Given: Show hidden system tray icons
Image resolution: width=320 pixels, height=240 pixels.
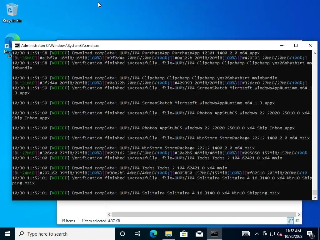Looking at the screenshot, I should coord(257,234).
